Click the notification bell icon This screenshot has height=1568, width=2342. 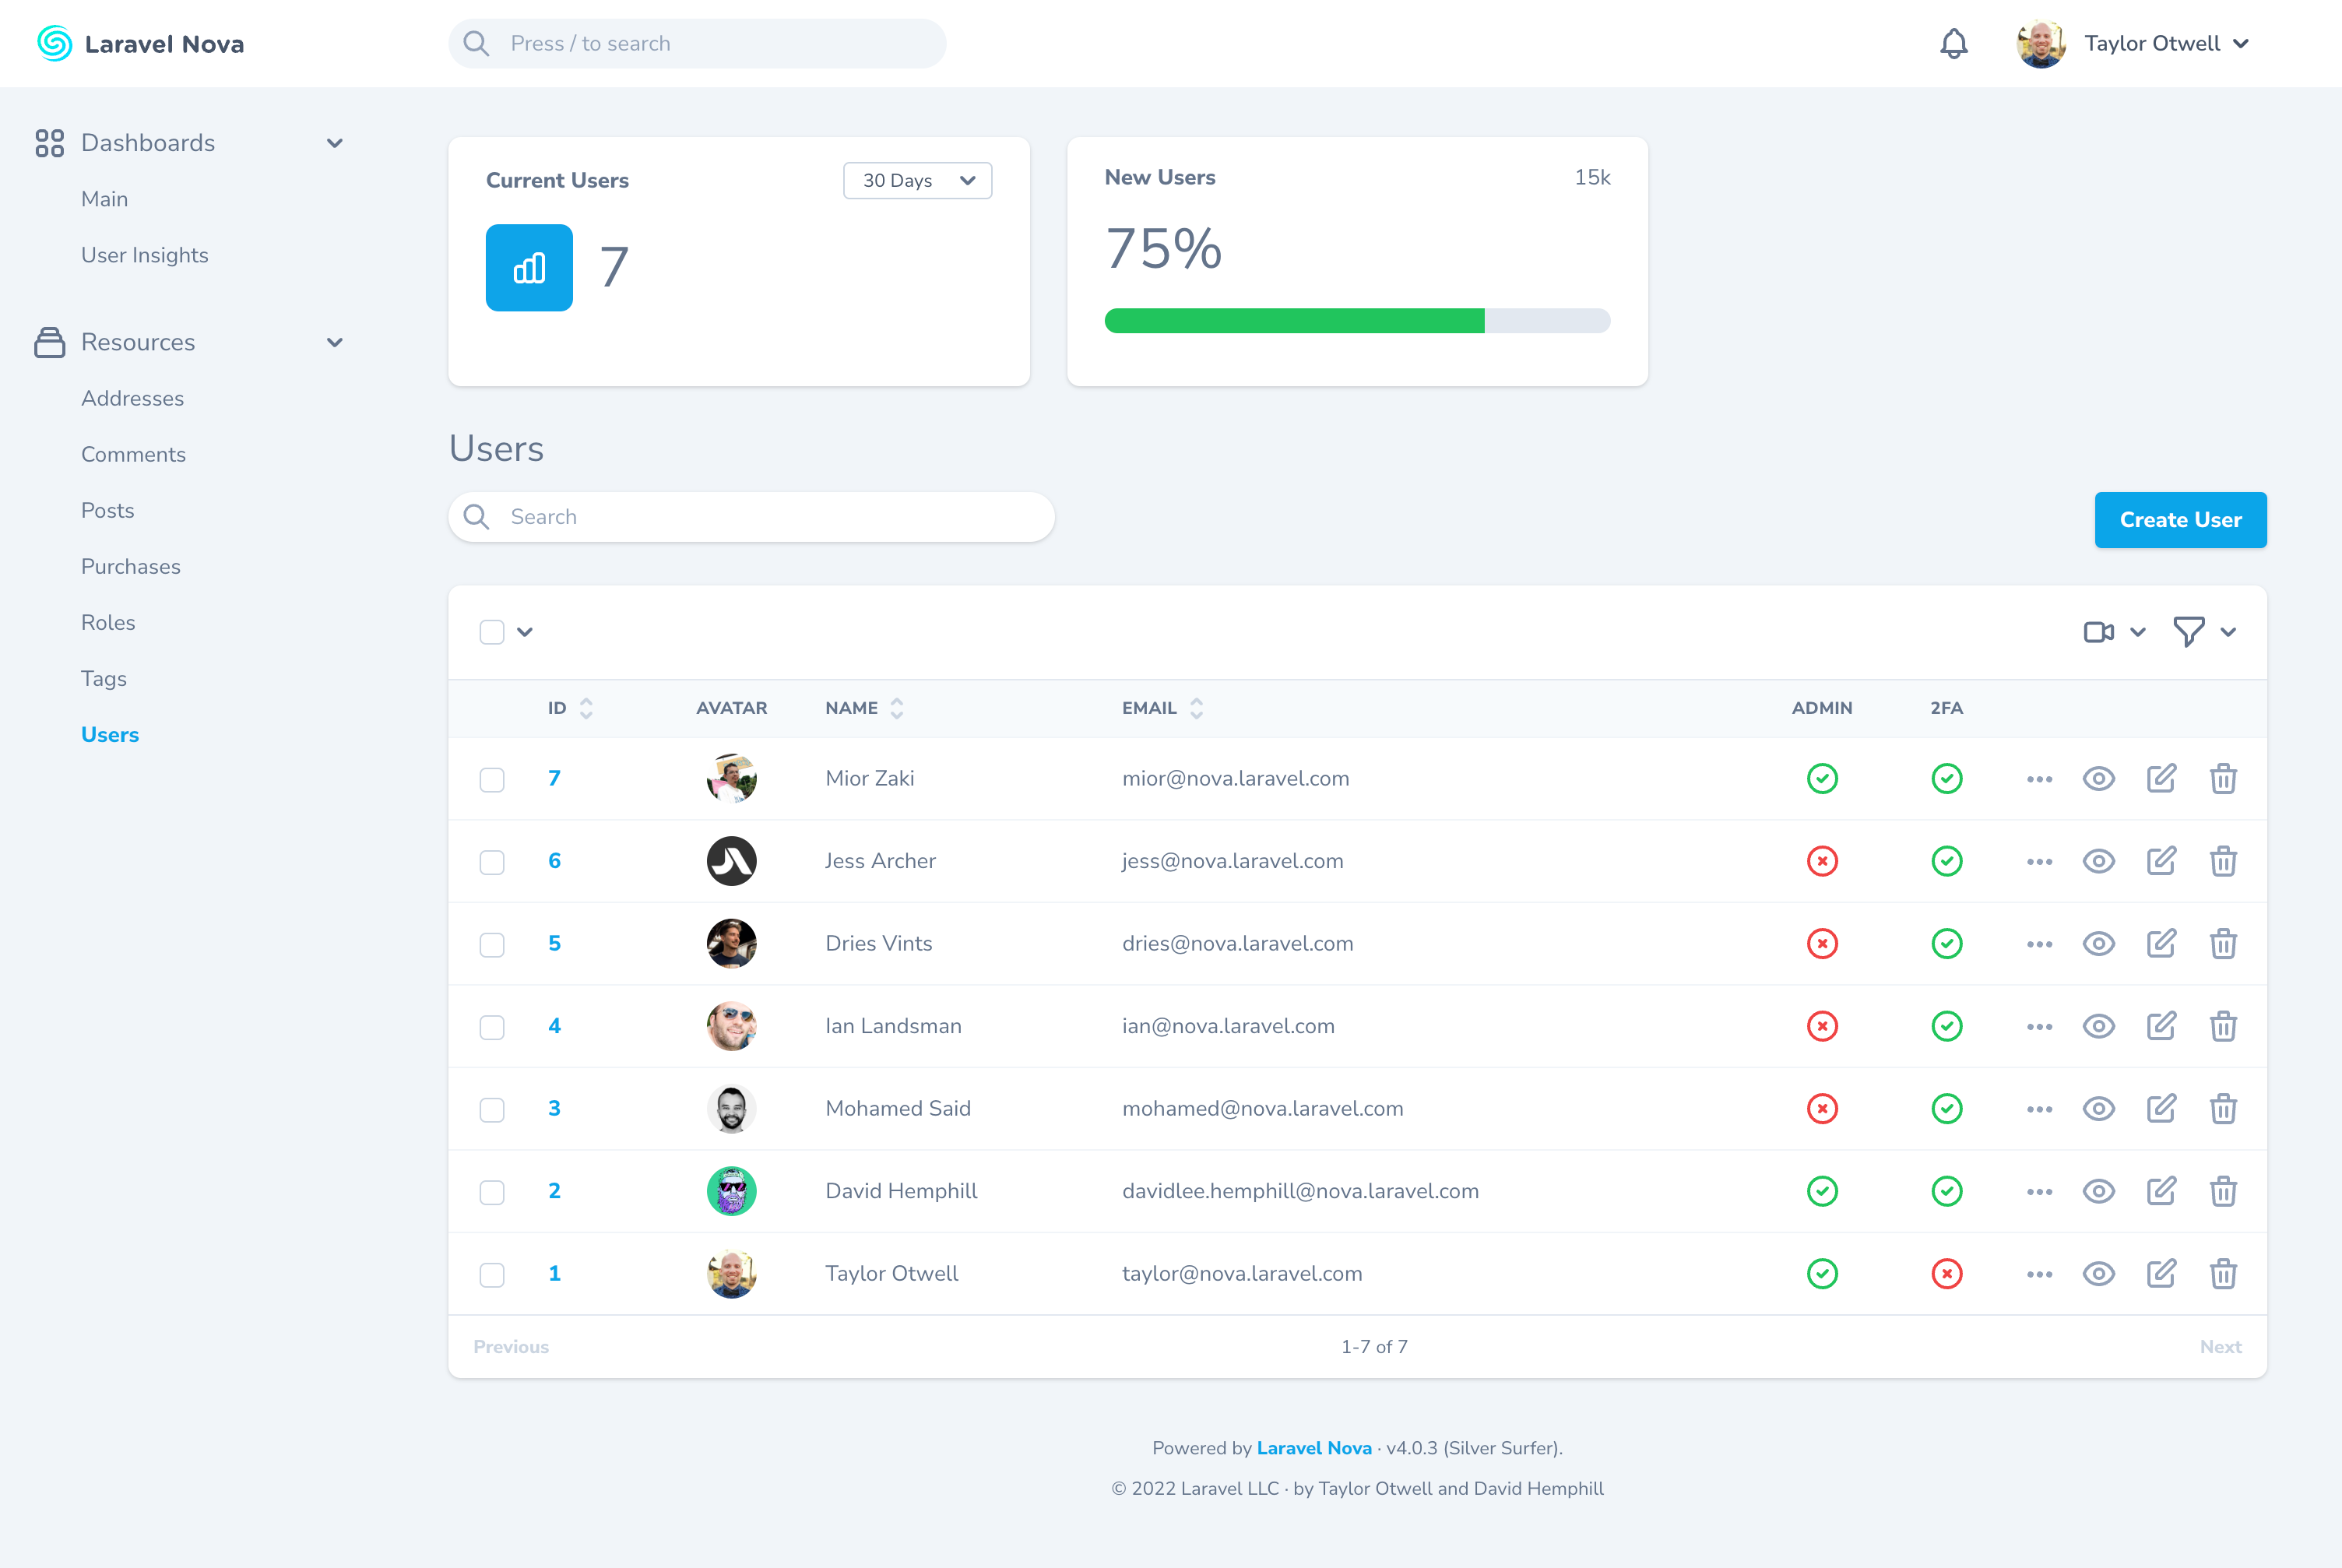pos(1955,44)
